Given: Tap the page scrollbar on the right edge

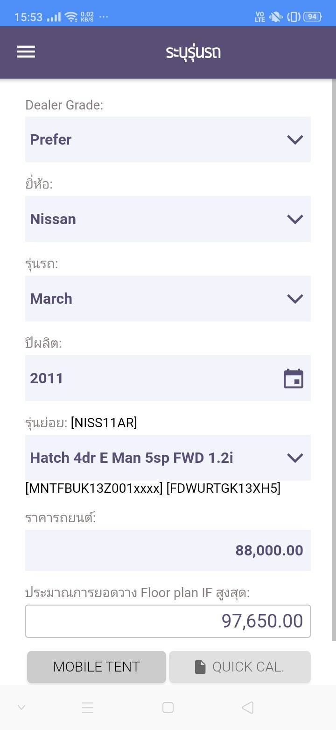Looking at the screenshot, I should click(x=334, y=360).
